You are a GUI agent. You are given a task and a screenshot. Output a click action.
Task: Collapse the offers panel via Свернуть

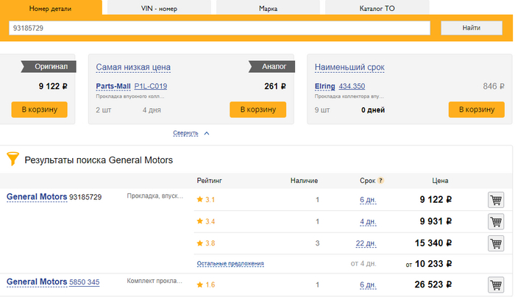click(x=185, y=133)
